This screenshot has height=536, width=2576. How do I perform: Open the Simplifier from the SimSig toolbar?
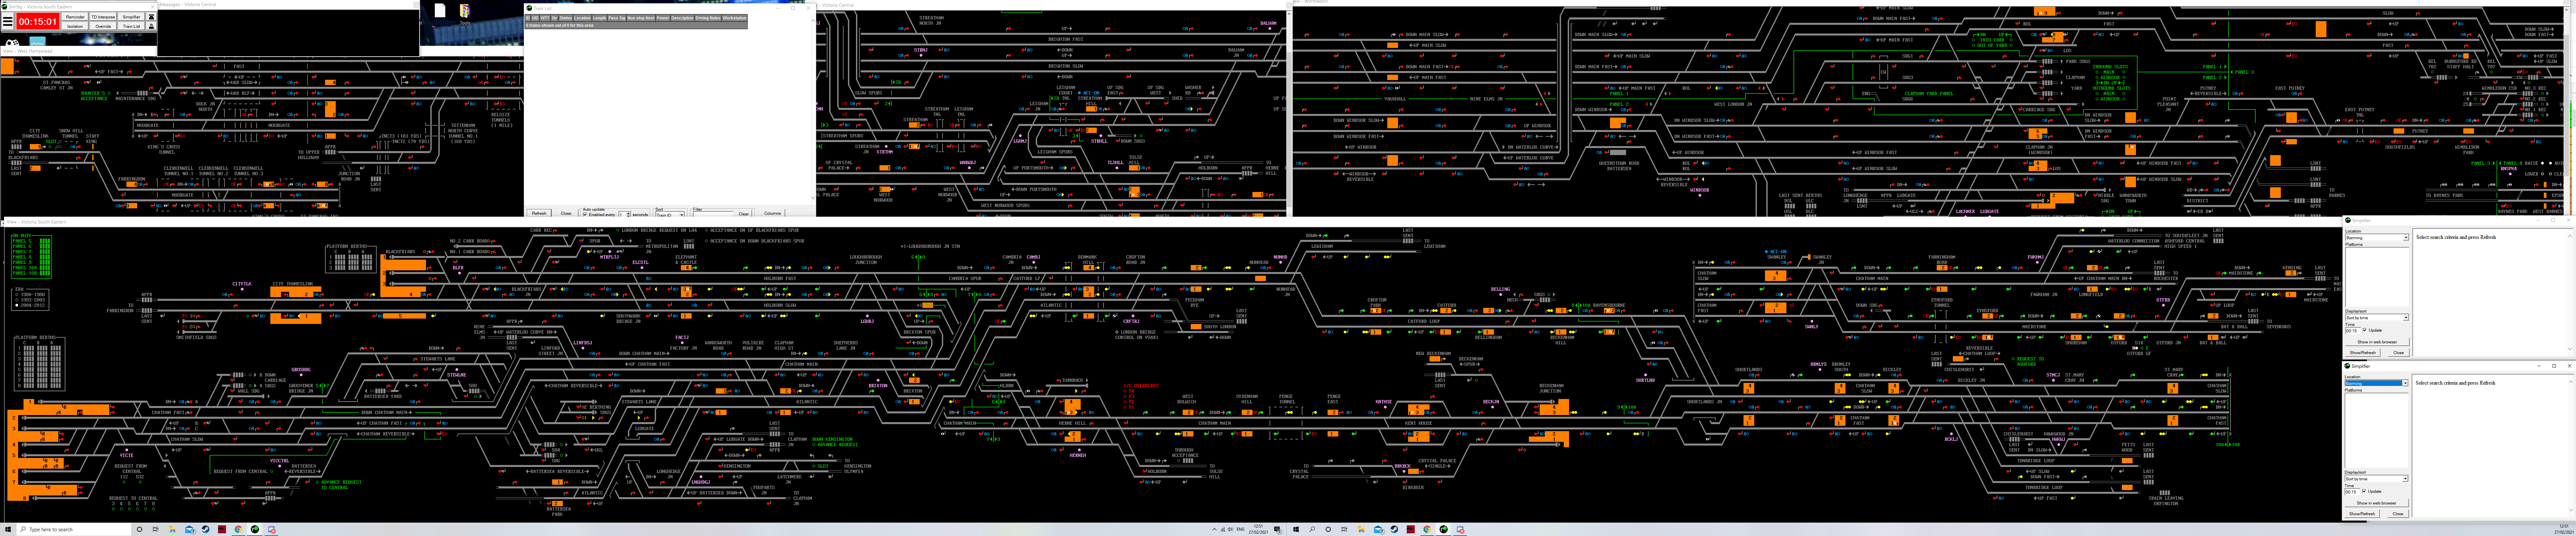[x=131, y=17]
